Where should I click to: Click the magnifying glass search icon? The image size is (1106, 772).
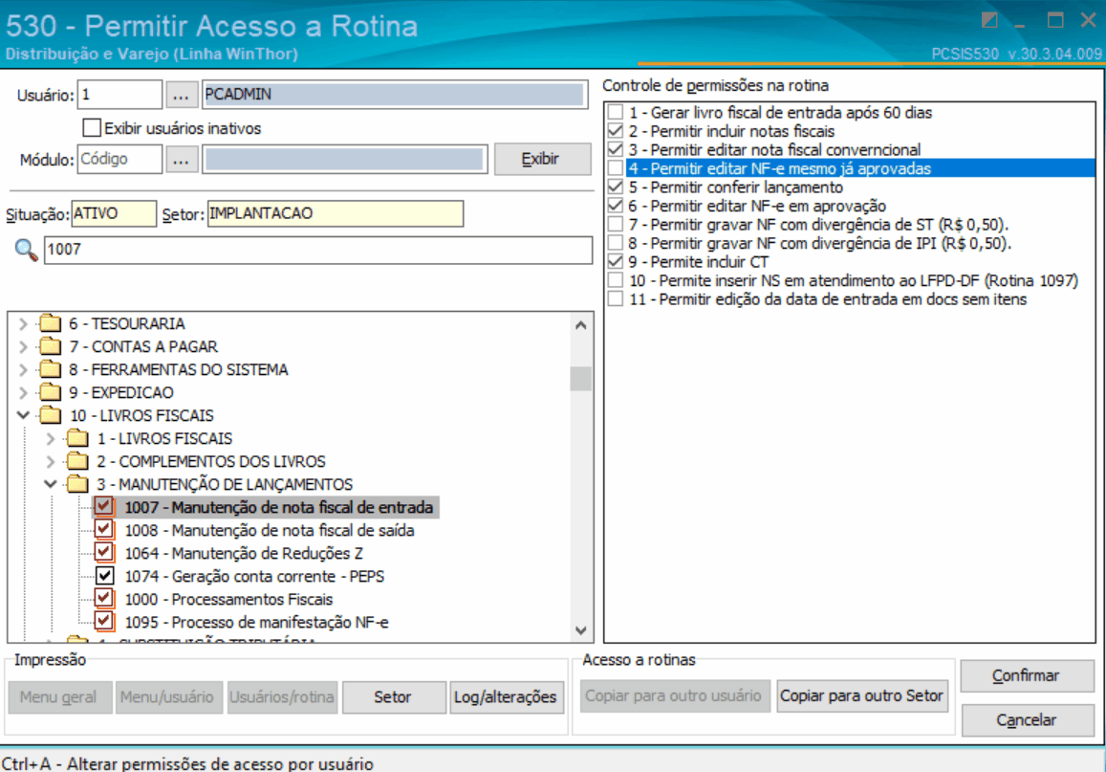coord(26,250)
